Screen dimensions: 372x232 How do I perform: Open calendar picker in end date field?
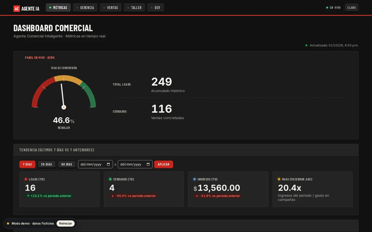click(x=148, y=164)
